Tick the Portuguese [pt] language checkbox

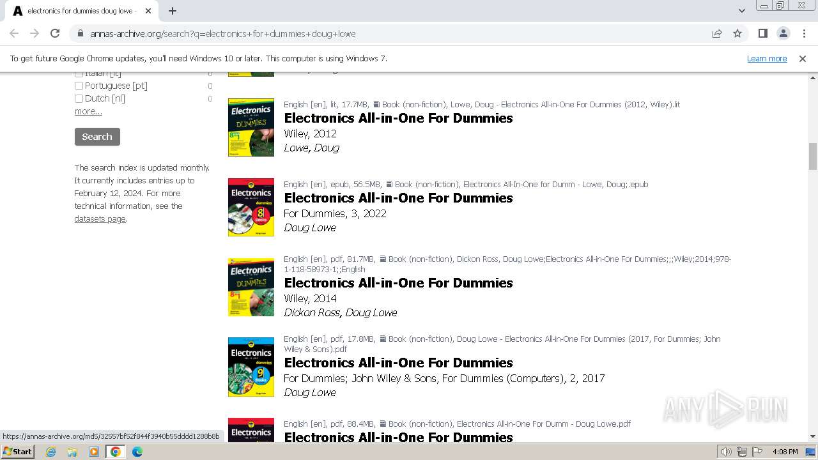79,86
